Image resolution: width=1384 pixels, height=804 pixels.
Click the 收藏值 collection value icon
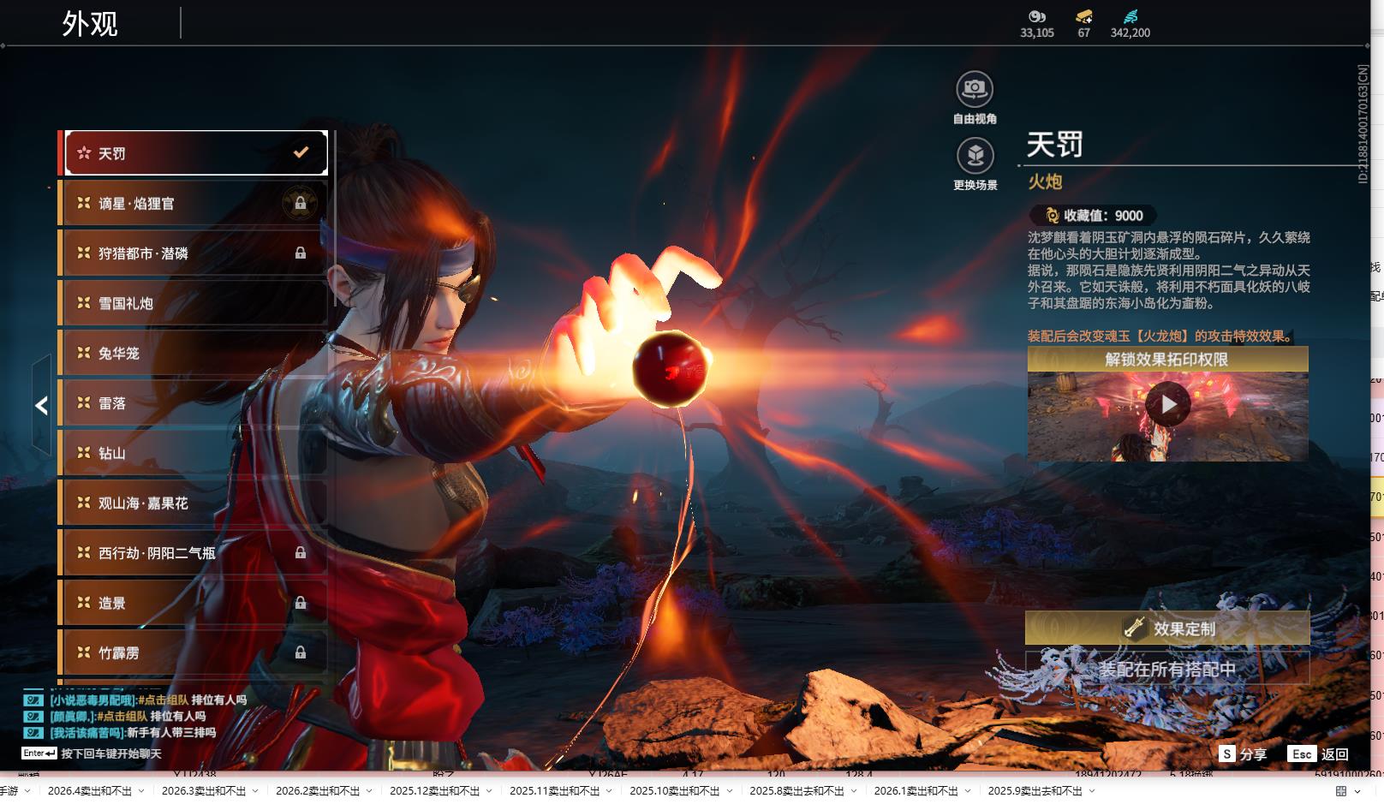(x=1052, y=216)
